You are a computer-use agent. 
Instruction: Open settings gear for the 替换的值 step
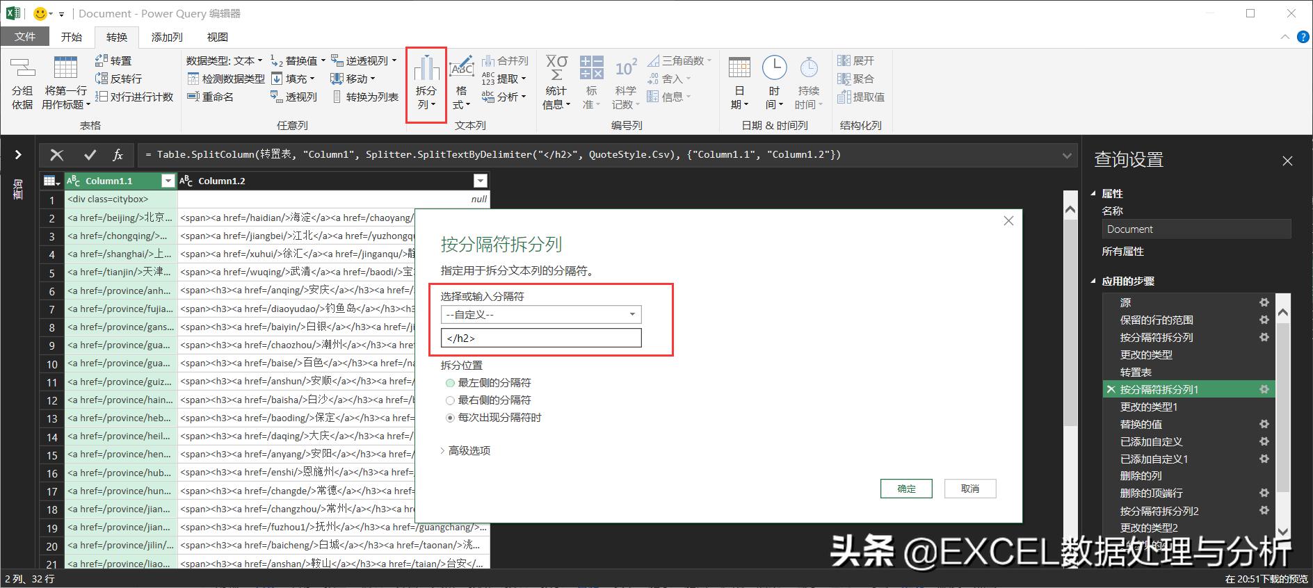[1264, 424]
